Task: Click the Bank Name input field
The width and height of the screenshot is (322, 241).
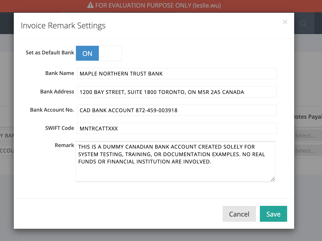Action: (x=176, y=73)
